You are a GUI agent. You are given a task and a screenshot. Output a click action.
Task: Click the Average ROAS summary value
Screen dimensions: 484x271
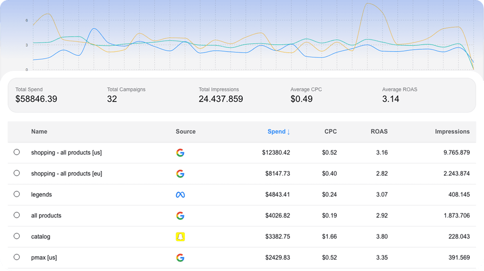(391, 99)
